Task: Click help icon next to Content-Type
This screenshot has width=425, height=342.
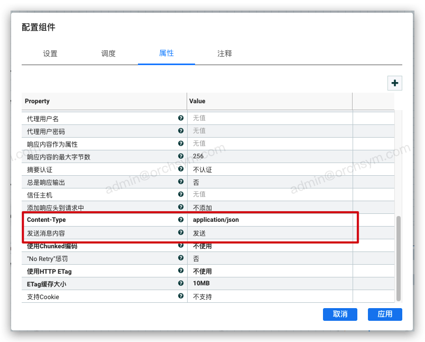Action: [x=181, y=219]
